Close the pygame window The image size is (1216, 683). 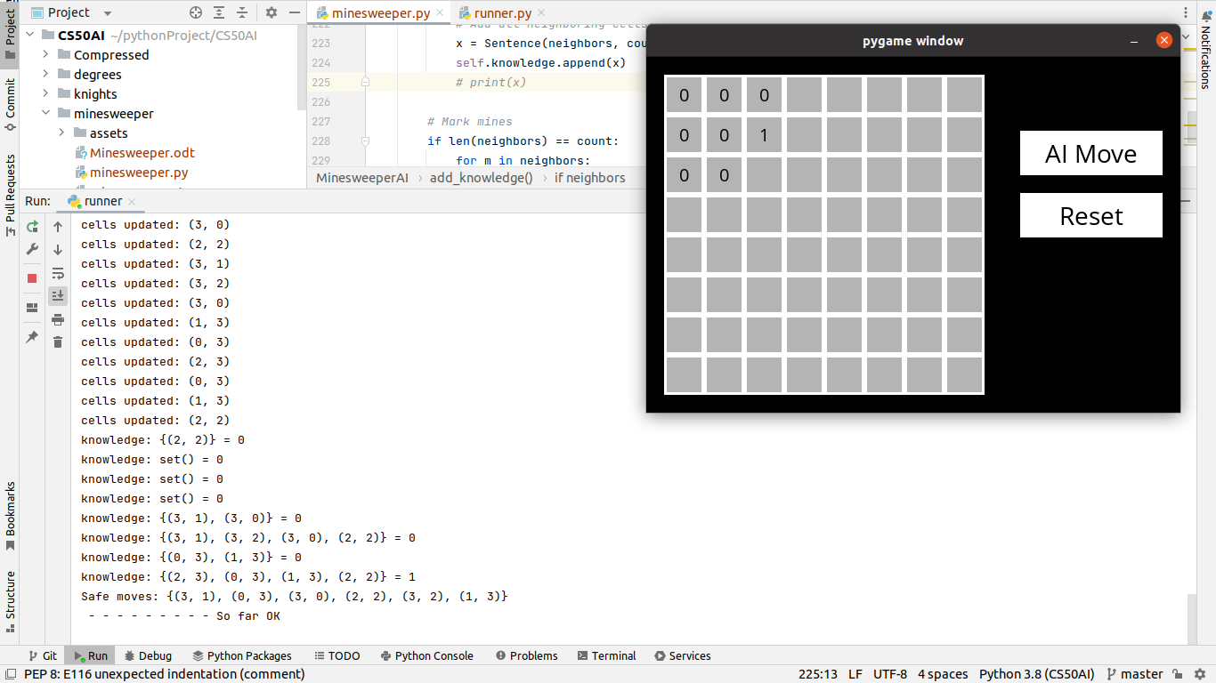1163,40
